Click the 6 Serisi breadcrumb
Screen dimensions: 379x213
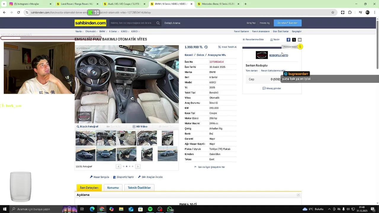point(113,31)
